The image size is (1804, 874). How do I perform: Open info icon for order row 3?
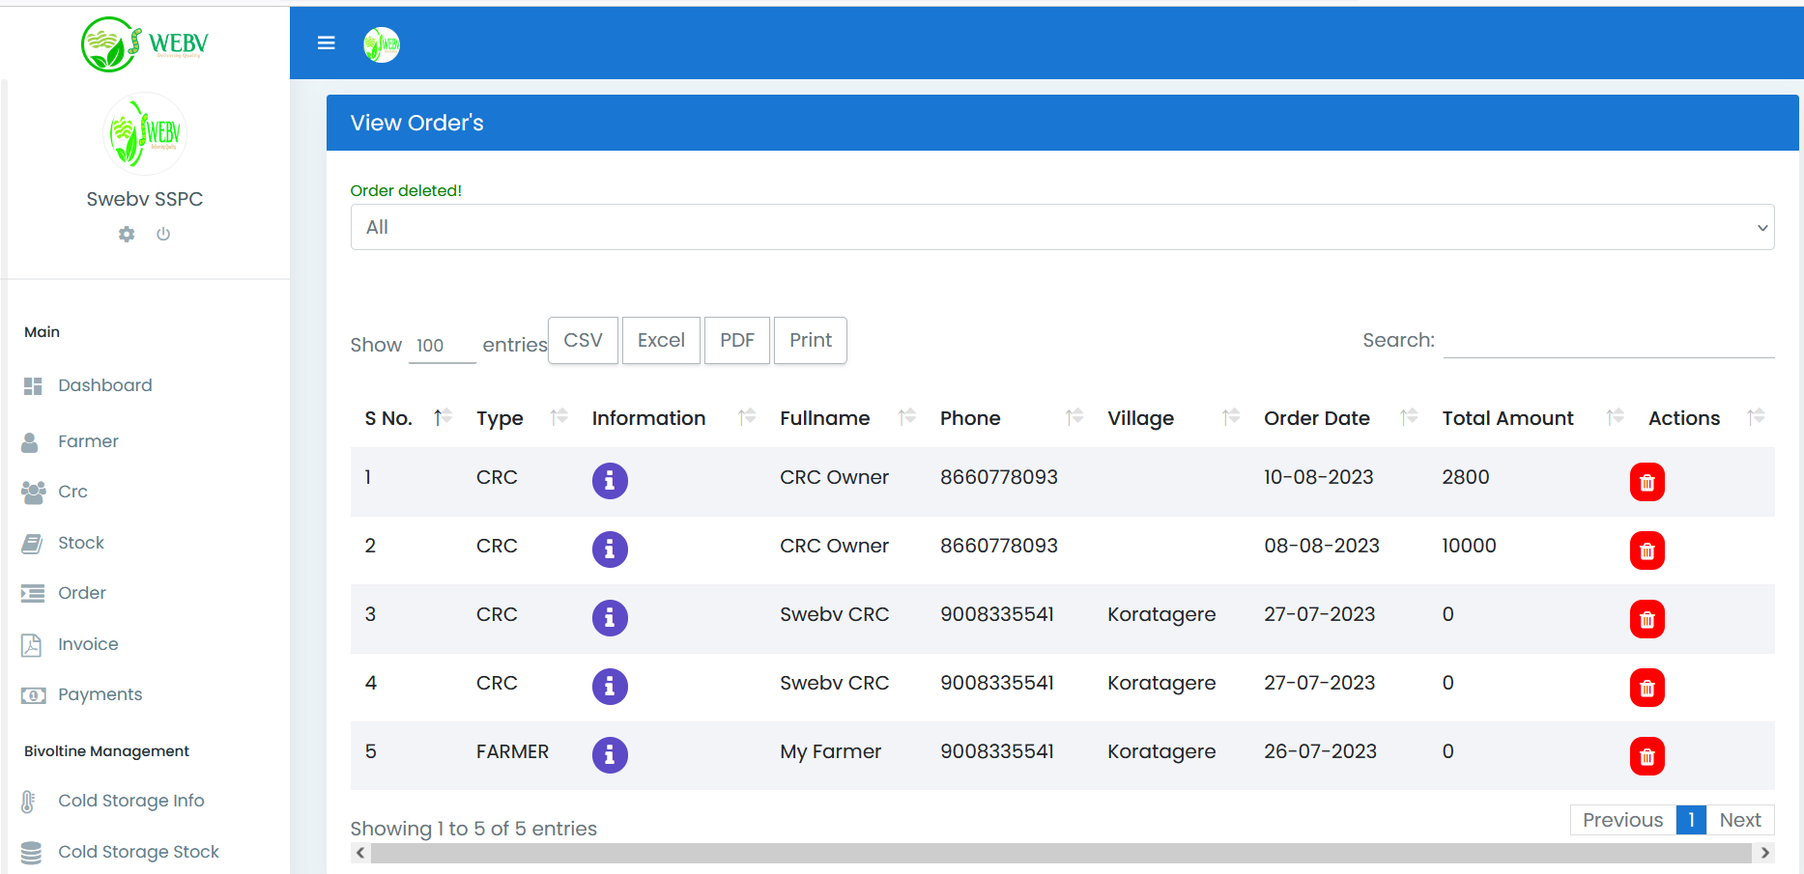click(610, 617)
